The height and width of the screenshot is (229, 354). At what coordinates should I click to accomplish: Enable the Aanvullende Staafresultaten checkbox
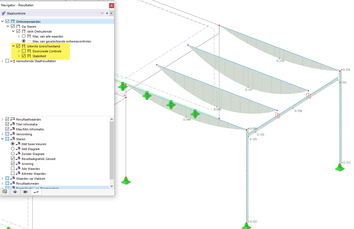point(7,61)
